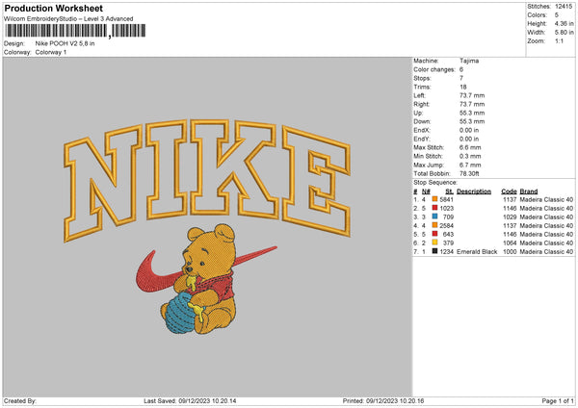Click the Total Bobbin value 78.30ft
The width and height of the screenshot is (578, 408).
[469, 173]
